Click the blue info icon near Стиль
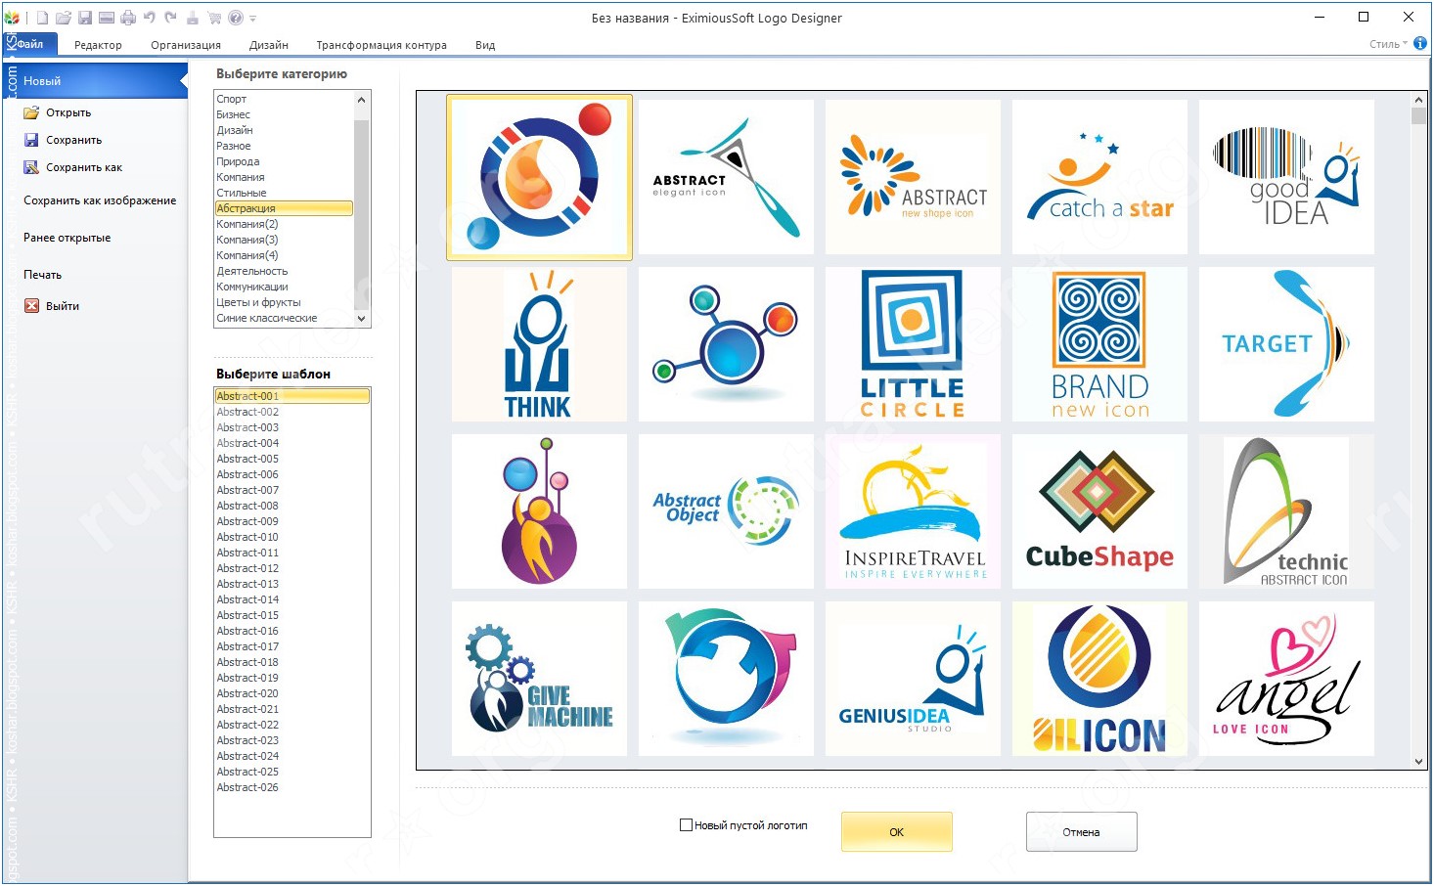This screenshot has height=886, width=1434. [x=1420, y=43]
